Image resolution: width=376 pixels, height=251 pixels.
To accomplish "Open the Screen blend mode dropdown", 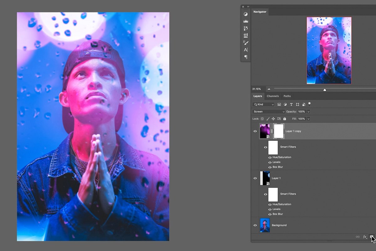I will (269, 112).
